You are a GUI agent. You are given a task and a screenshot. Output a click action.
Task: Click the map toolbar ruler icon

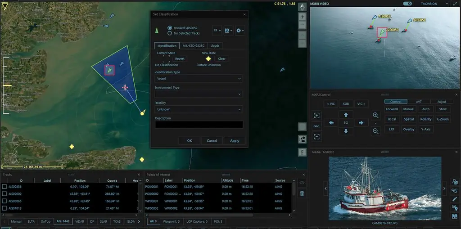coord(302,152)
